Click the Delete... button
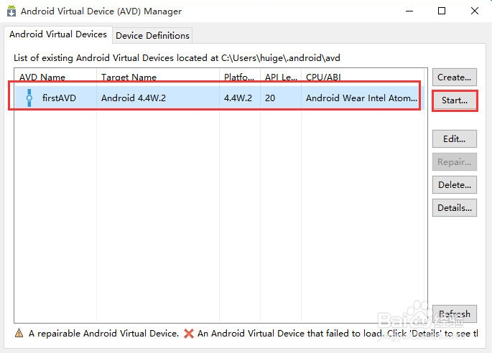The image size is (492, 353). coord(454,185)
